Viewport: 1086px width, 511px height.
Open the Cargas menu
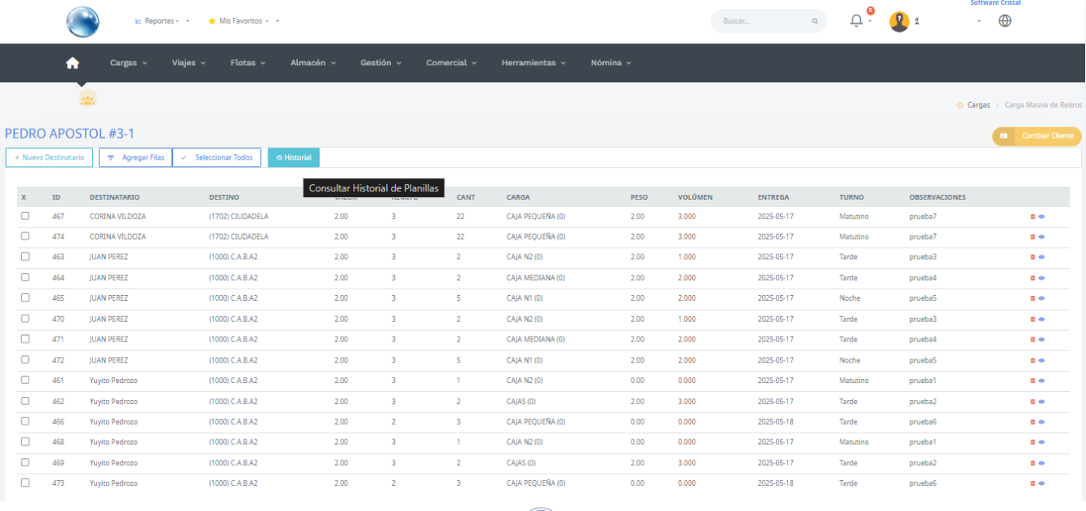[x=129, y=63]
